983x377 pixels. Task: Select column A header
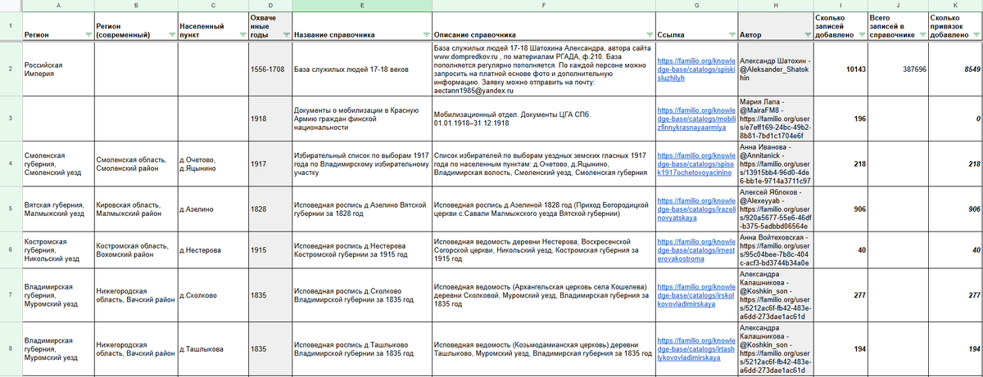pos(57,5)
